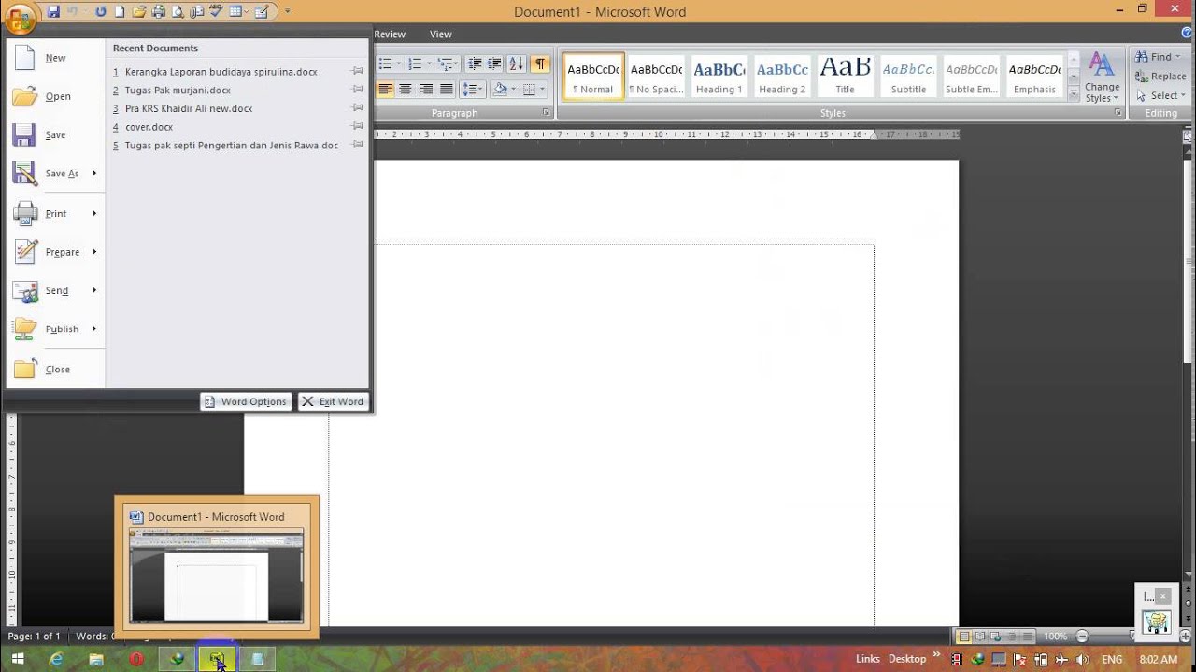Viewport: 1196px width, 672px height.
Task: Choose Publish from Office menu
Action: pyautogui.click(x=56, y=329)
